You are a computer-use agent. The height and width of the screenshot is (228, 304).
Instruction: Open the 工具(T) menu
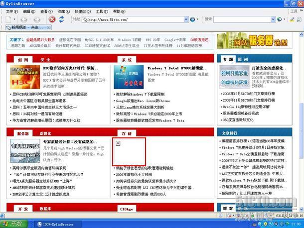pos(102,11)
